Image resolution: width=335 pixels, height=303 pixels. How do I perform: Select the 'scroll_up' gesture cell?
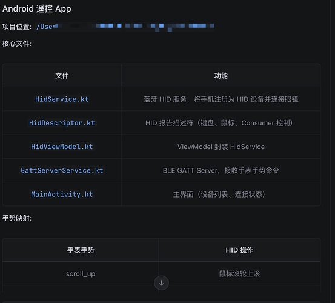click(81, 274)
